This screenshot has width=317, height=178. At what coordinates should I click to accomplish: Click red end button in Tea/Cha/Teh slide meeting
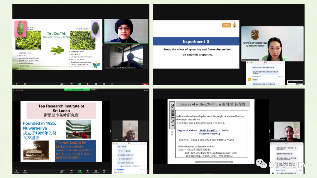coord(145,84)
